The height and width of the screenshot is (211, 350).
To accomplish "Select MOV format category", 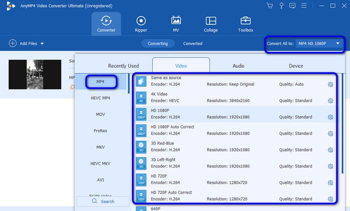I will pyautogui.click(x=100, y=114).
